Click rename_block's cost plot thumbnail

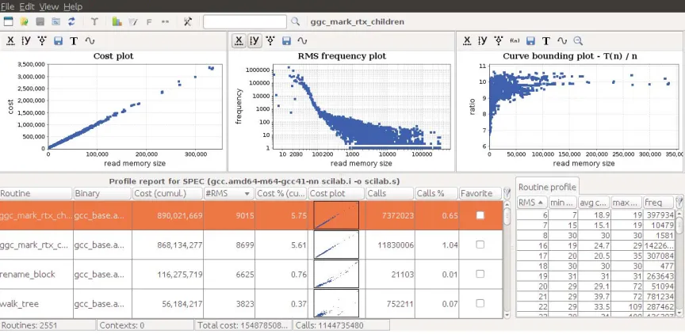click(336, 274)
